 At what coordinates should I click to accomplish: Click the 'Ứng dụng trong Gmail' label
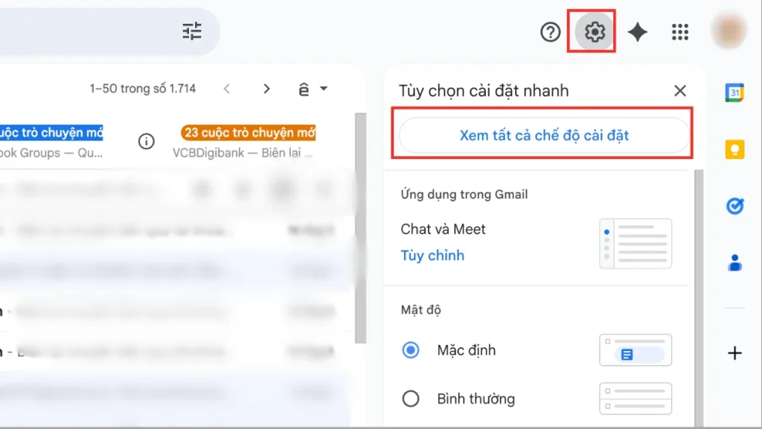(x=464, y=195)
